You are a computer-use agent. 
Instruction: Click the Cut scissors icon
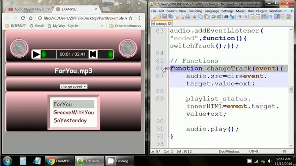(x=195, y=17)
